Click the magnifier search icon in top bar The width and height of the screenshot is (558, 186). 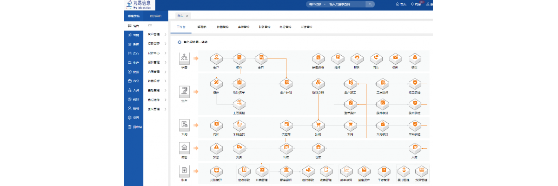pos(371,4)
